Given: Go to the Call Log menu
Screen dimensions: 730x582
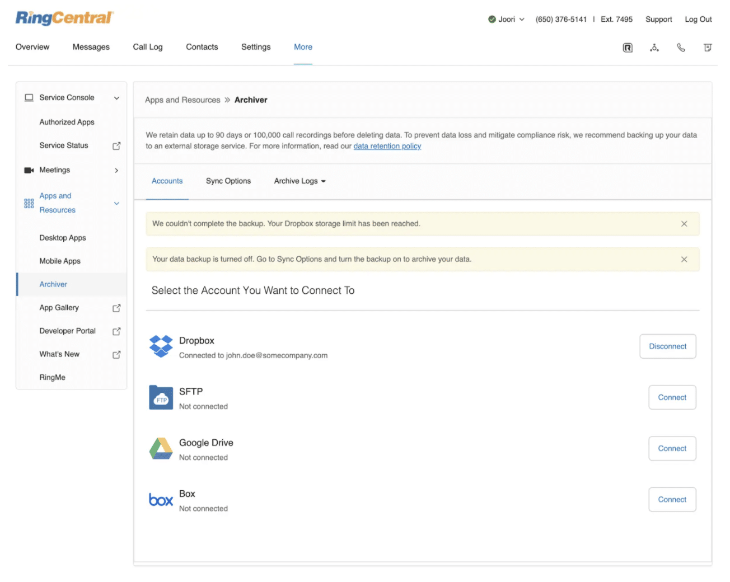Looking at the screenshot, I should [x=148, y=47].
